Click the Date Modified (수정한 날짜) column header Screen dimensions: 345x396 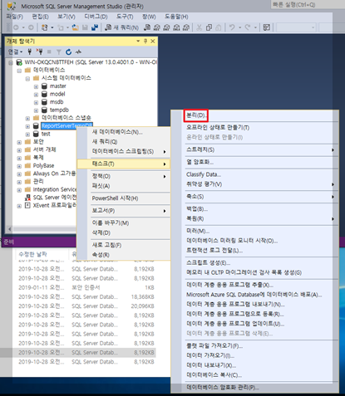pyautogui.click(x=32, y=254)
